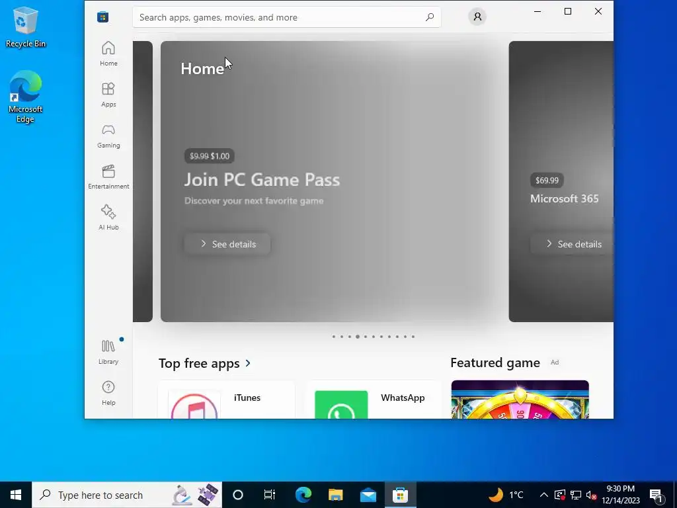Open the iTunes app card

[x=226, y=400]
